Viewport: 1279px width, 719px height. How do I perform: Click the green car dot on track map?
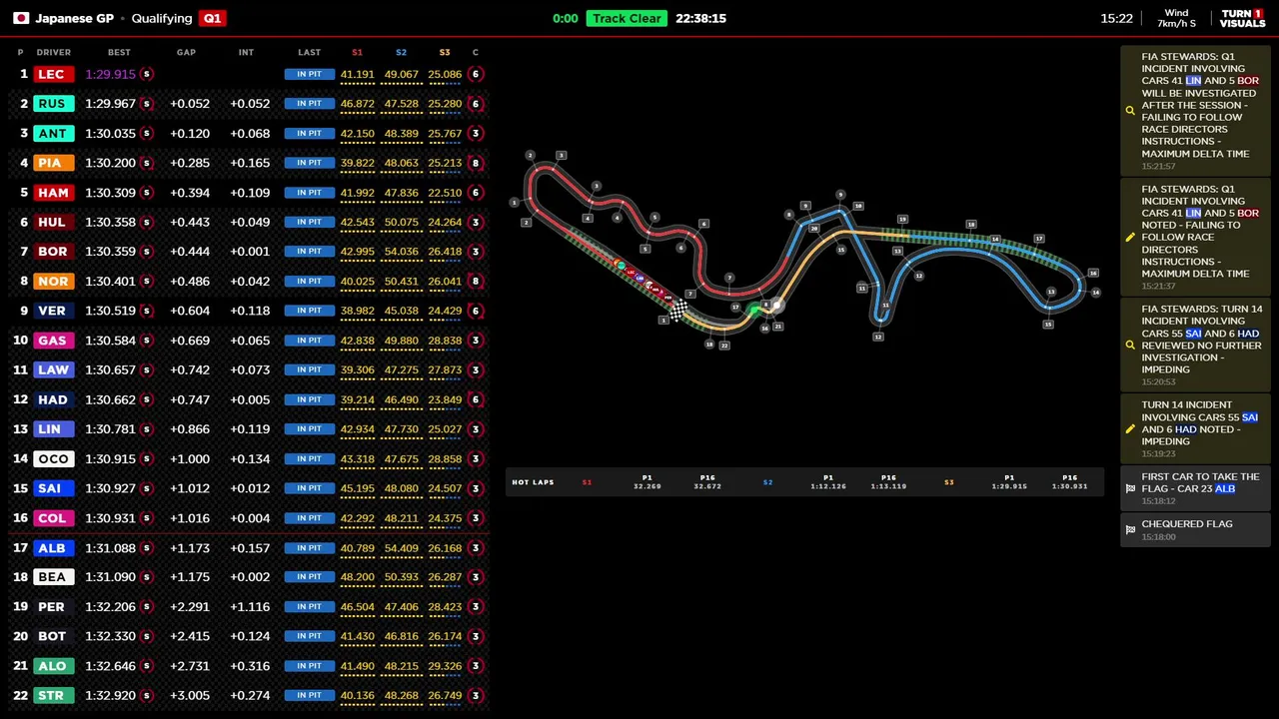tap(754, 311)
